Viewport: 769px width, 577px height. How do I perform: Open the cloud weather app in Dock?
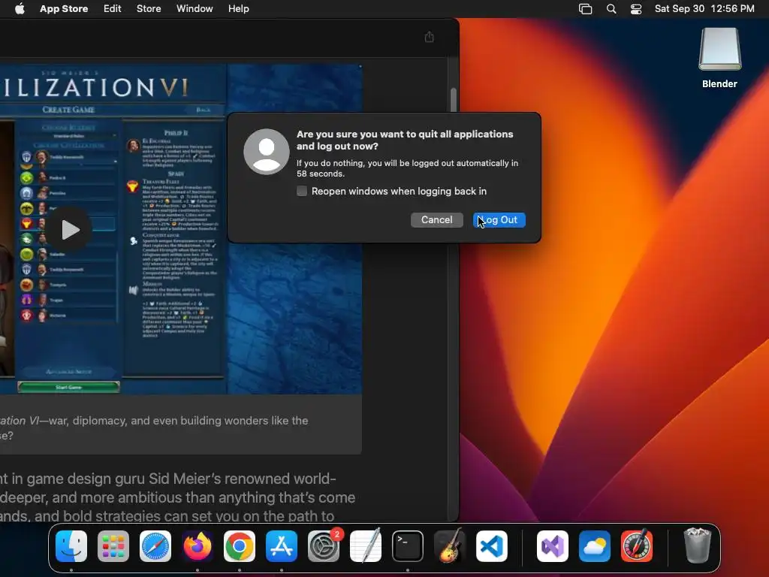pos(595,546)
